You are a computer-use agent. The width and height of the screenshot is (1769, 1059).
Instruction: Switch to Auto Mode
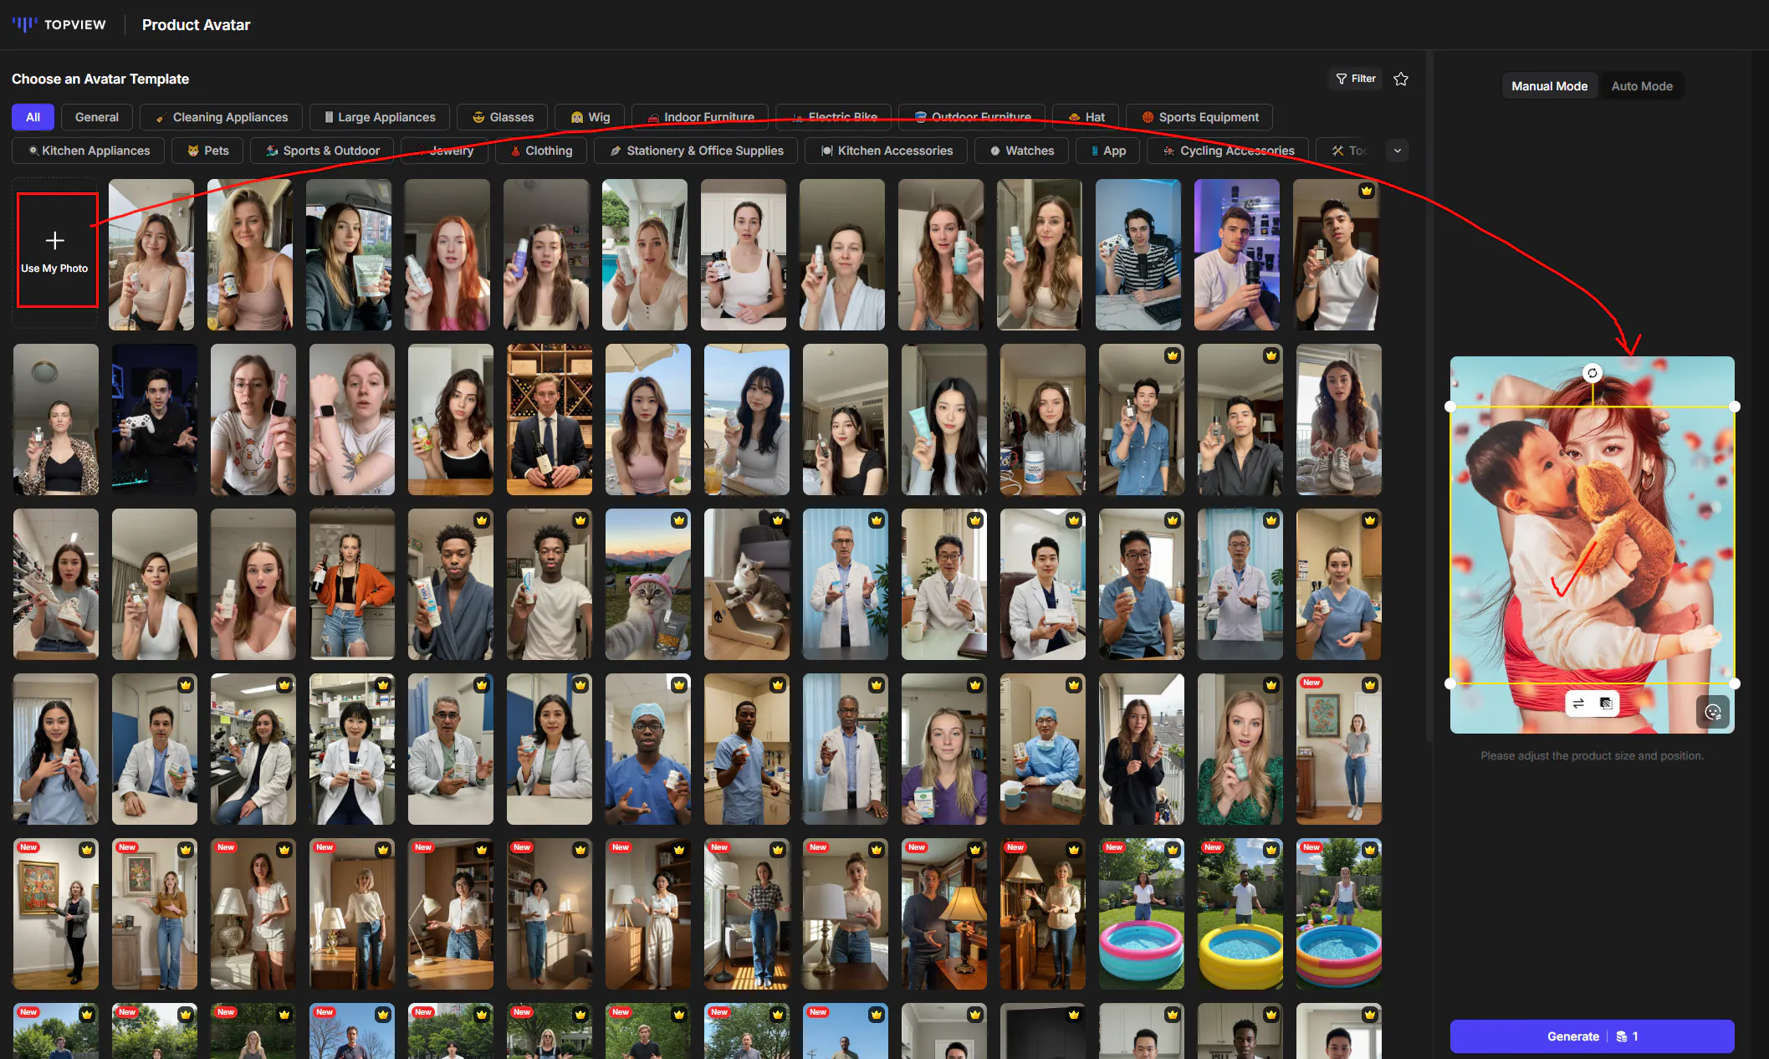tap(1641, 86)
